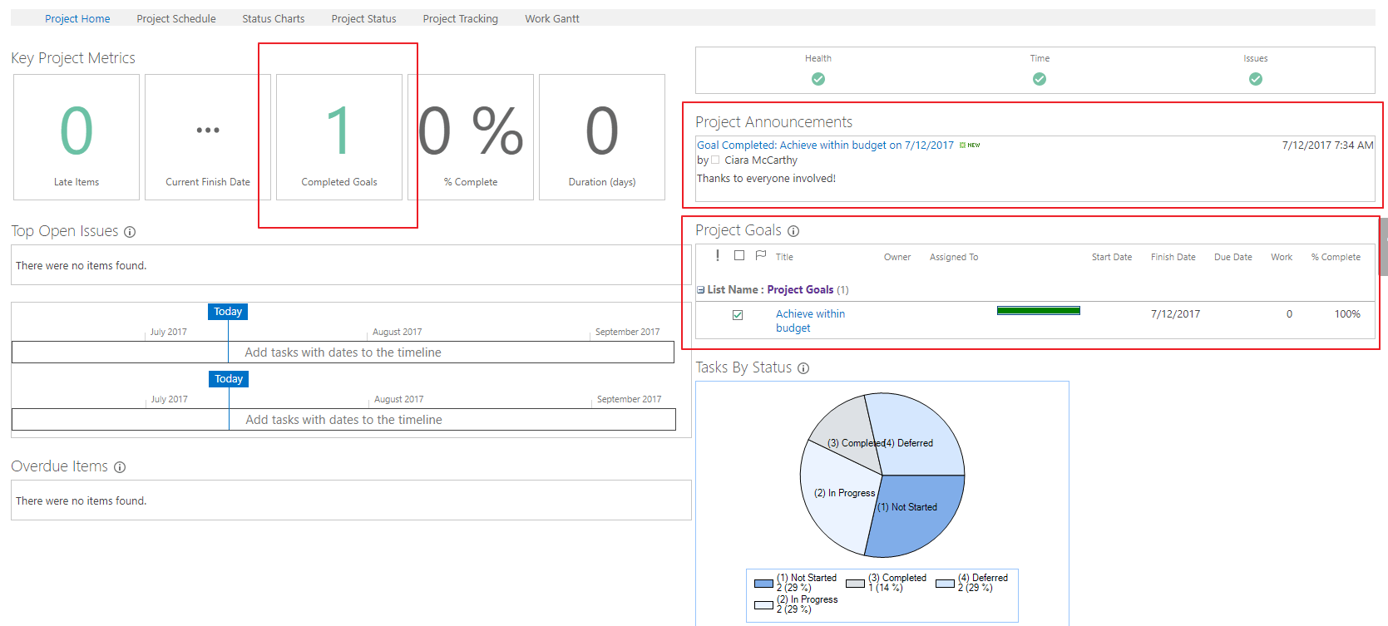Toggle checkbox for Achieve within budget goal
The height and width of the screenshot is (626, 1388).
pyautogui.click(x=738, y=315)
